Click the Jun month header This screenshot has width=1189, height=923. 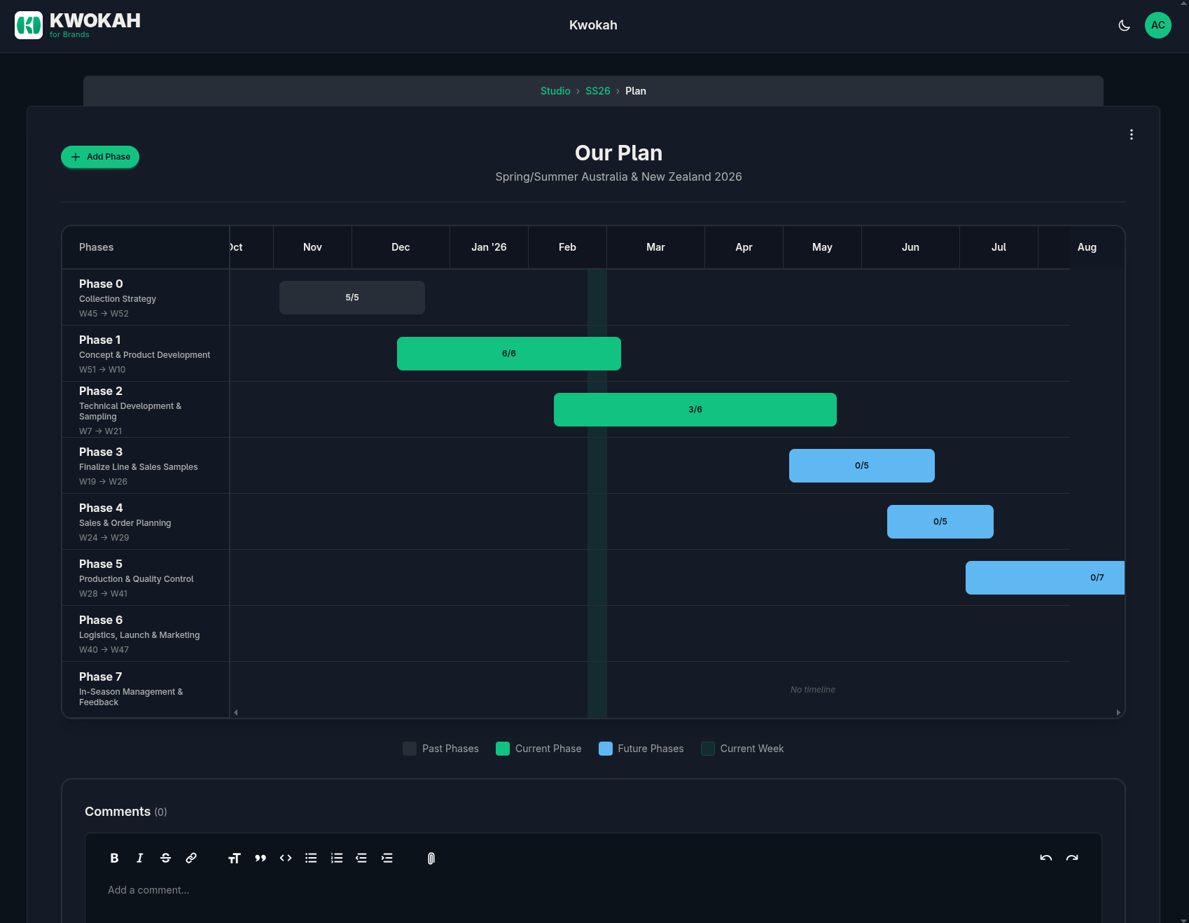tap(910, 247)
